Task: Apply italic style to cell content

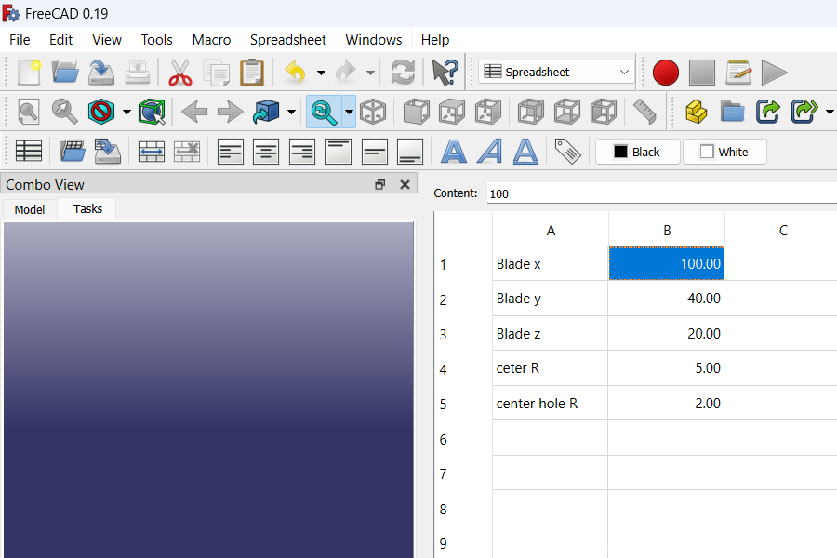Action: coord(489,150)
